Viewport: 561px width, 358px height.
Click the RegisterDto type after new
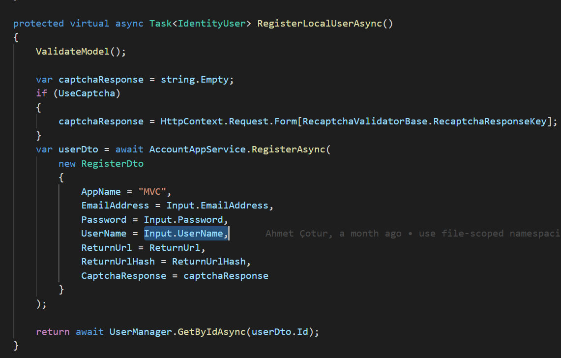pos(112,164)
